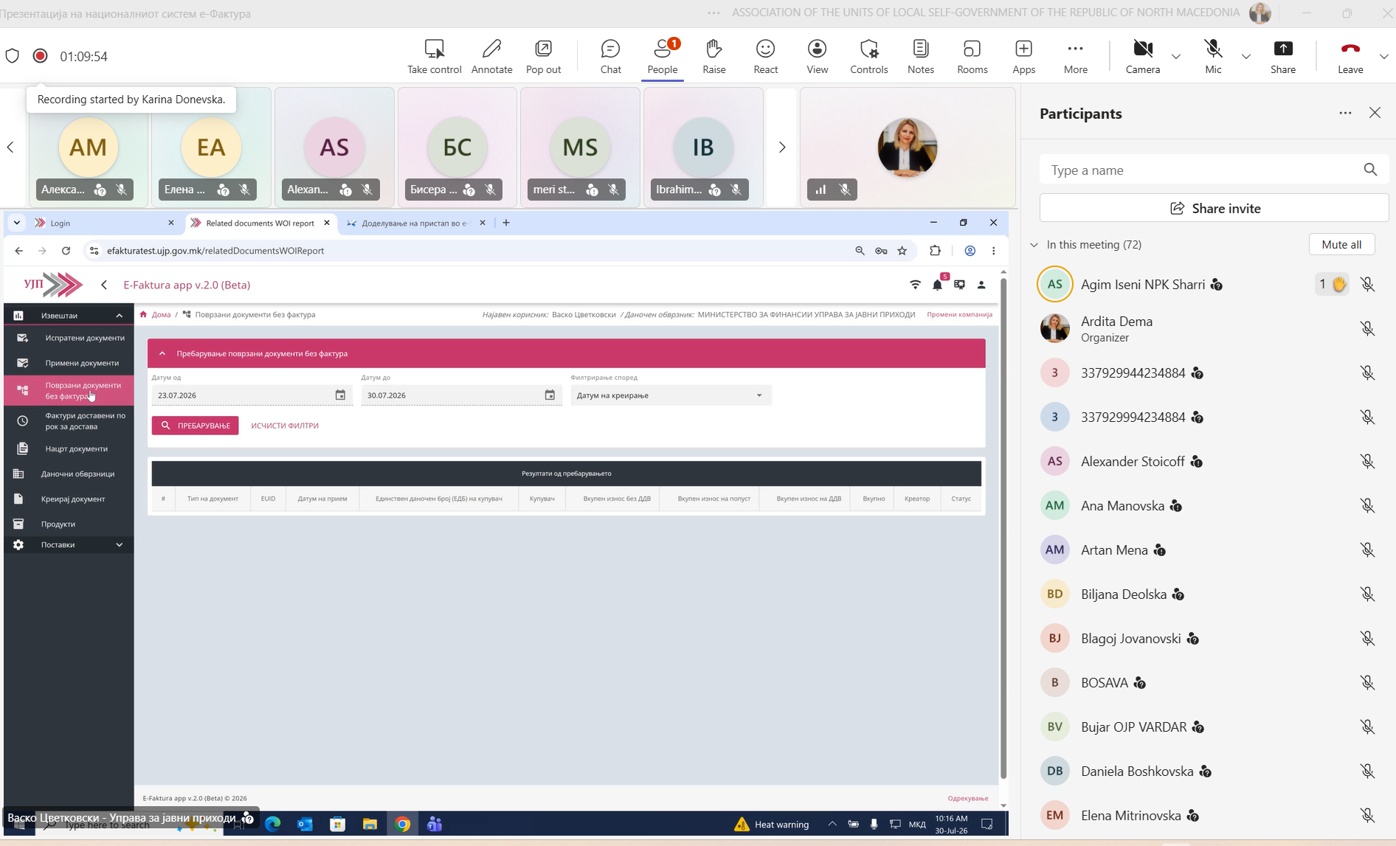1396x846 pixels.
Task: Expand the Поставки sidebar menu
Action: pos(69,544)
